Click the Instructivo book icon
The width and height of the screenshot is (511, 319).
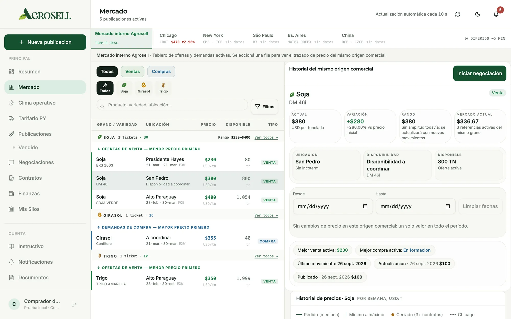pyautogui.click(x=11, y=246)
